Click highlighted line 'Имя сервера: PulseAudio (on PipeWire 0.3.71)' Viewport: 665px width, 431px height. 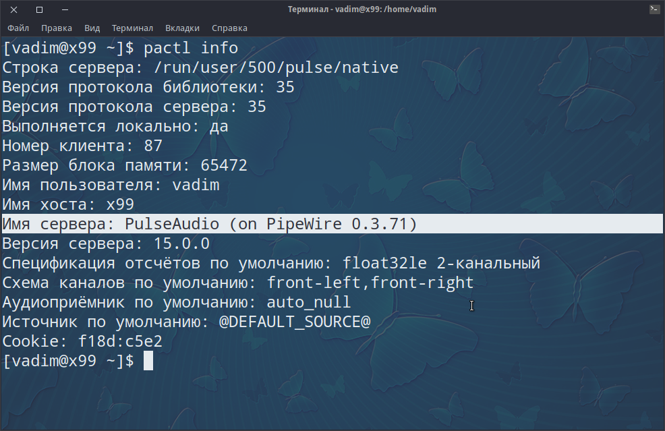pyautogui.click(x=332, y=223)
